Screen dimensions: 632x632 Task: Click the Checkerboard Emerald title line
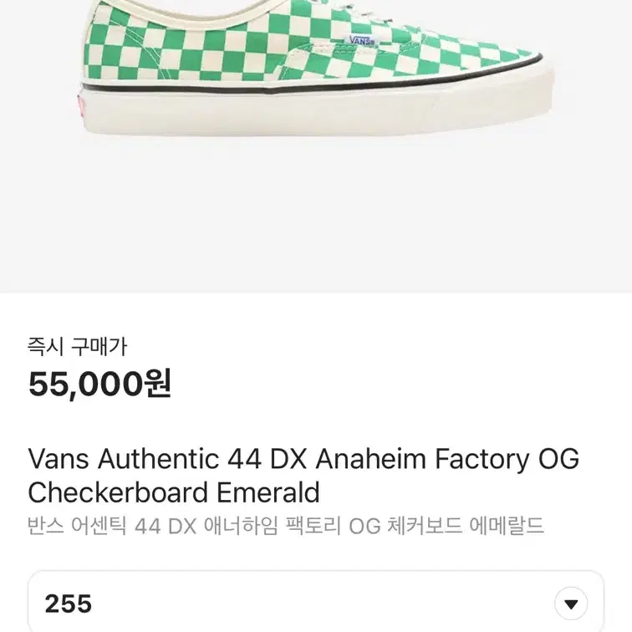174,492
